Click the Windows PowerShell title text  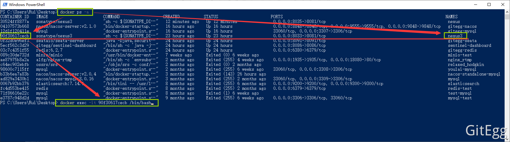click(27, 5)
